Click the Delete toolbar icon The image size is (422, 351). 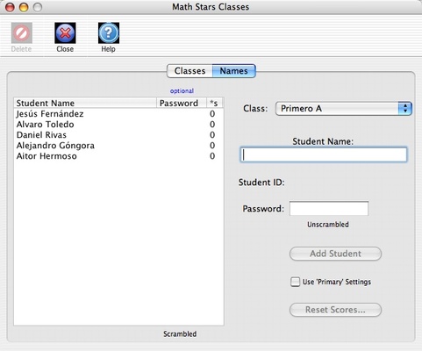(22, 32)
